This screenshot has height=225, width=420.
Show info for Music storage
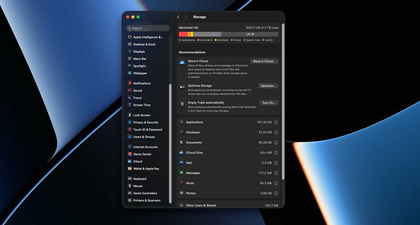pos(276,183)
